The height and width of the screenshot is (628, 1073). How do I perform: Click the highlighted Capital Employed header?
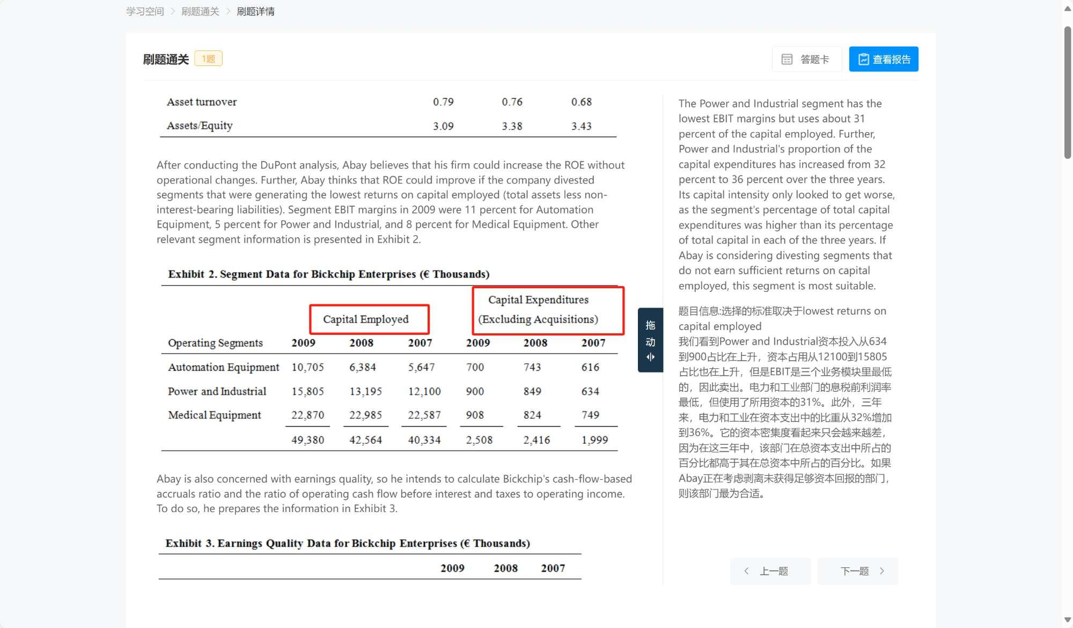369,319
